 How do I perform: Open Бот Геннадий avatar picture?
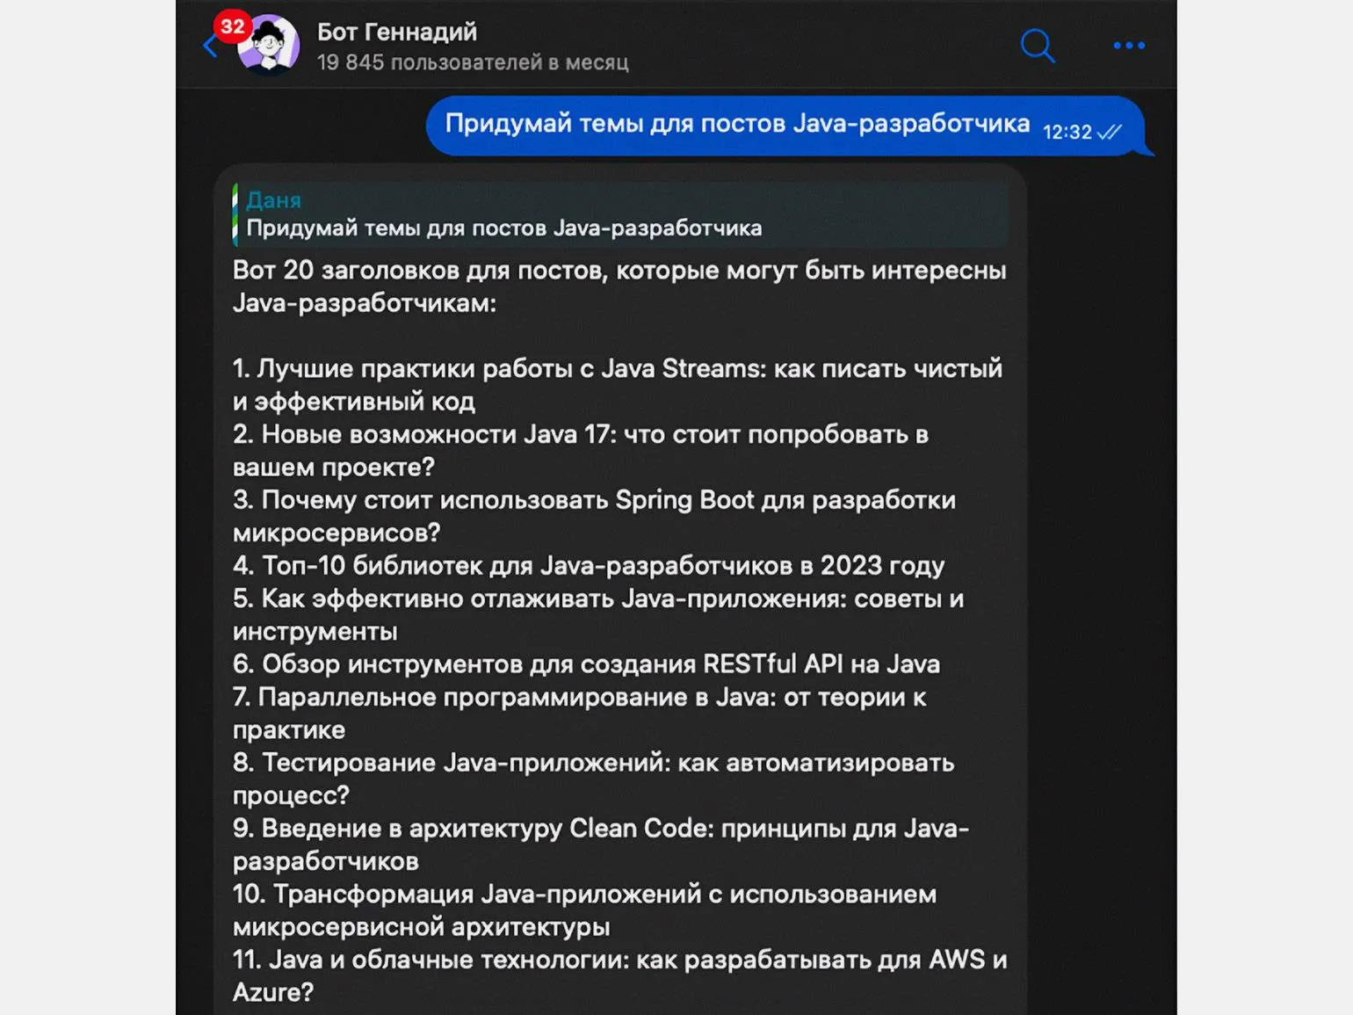click(269, 44)
